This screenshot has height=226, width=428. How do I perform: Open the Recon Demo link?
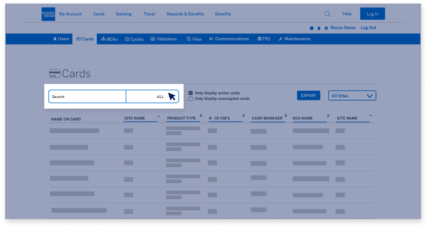pyautogui.click(x=343, y=28)
